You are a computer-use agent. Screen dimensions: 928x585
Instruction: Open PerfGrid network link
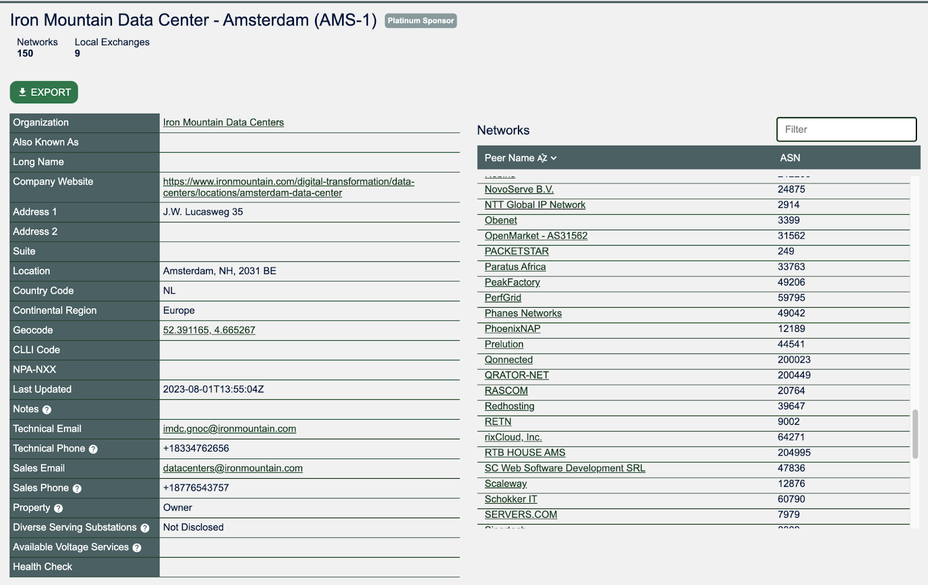pyautogui.click(x=503, y=298)
